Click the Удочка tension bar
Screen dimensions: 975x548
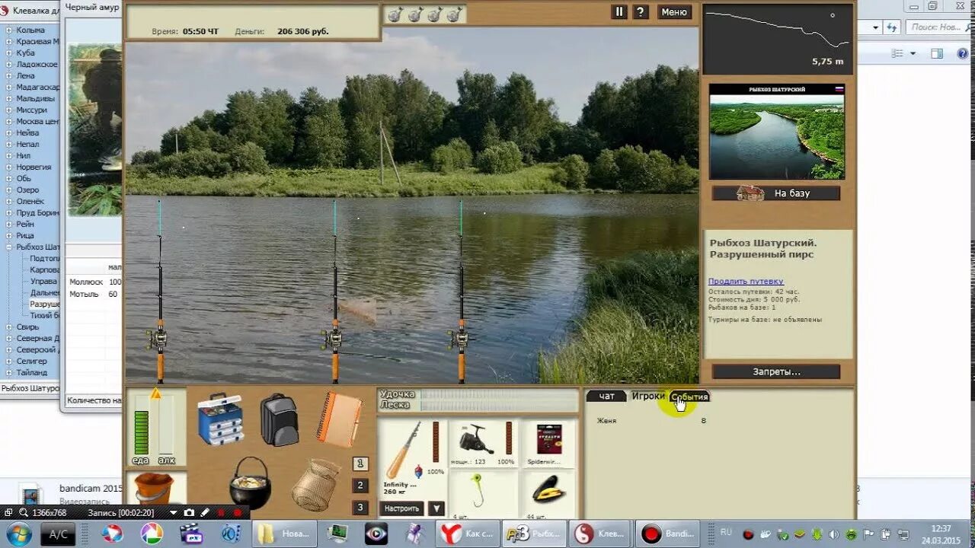pyautogui.click(x=499, y=395)
